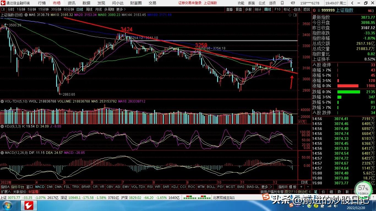Viewport: 376px width, 211px height.
Task: Open the 版面 layout menu
Action: pyautogui.click(x=251, y=3)
